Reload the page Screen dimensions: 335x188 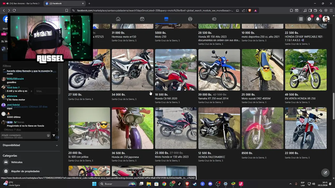[x=14, y=10]
